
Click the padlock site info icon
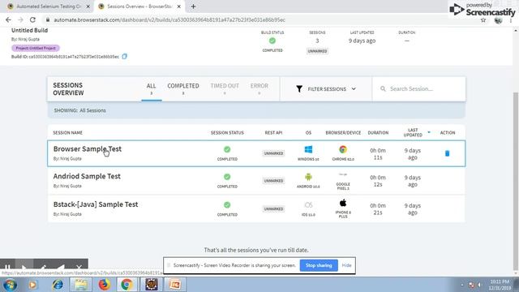(48, 19)
